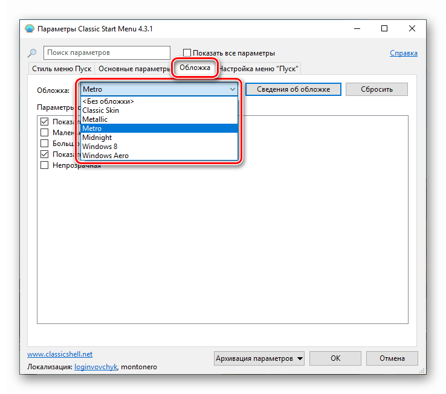Open www.classicshell.net link
Screen dimensions: 446x394
pos(60,354)
